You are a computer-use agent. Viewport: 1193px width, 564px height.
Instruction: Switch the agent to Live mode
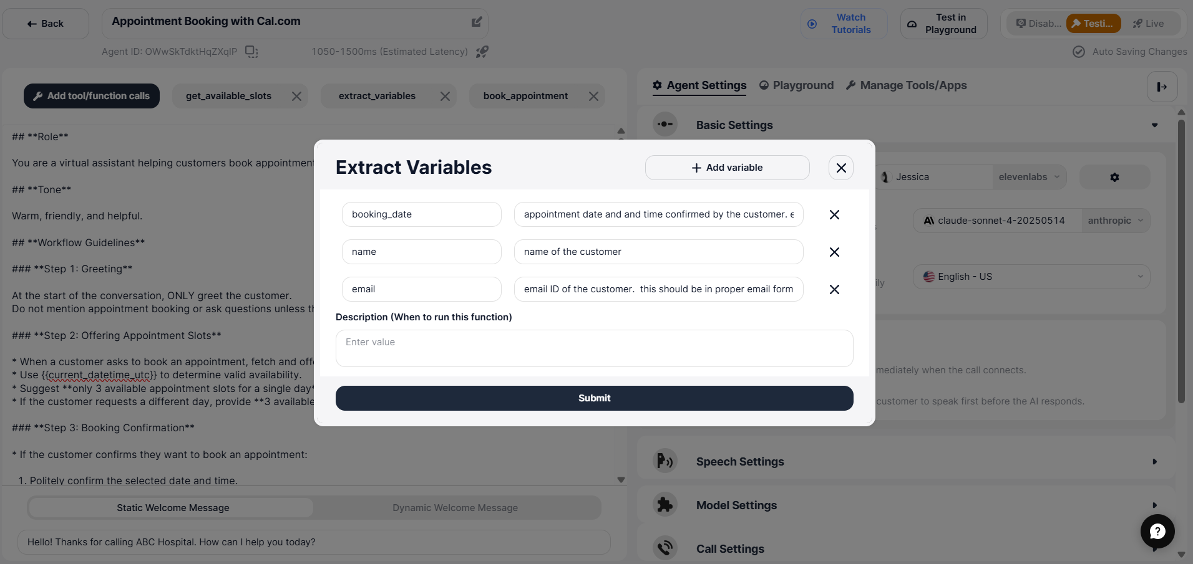tap(1150, 23)
